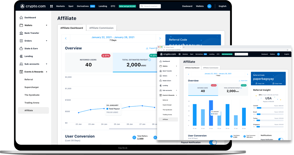Toggle Payout Notification switch in MacBook window
This screenshot has width=294, height=155.
point(213,142)
